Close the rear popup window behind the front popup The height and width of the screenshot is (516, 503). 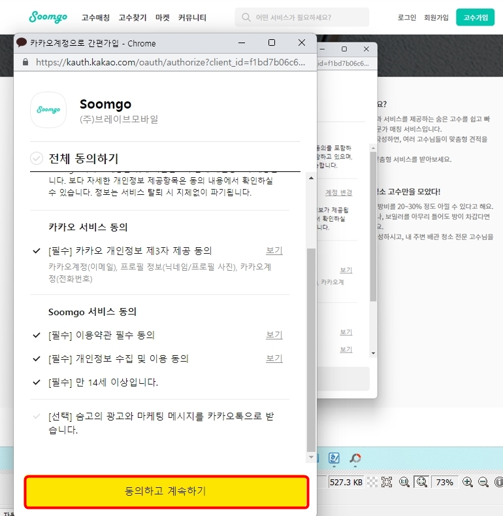[366, 49]
